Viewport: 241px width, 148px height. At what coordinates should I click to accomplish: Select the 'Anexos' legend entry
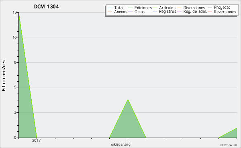point(120,12)
